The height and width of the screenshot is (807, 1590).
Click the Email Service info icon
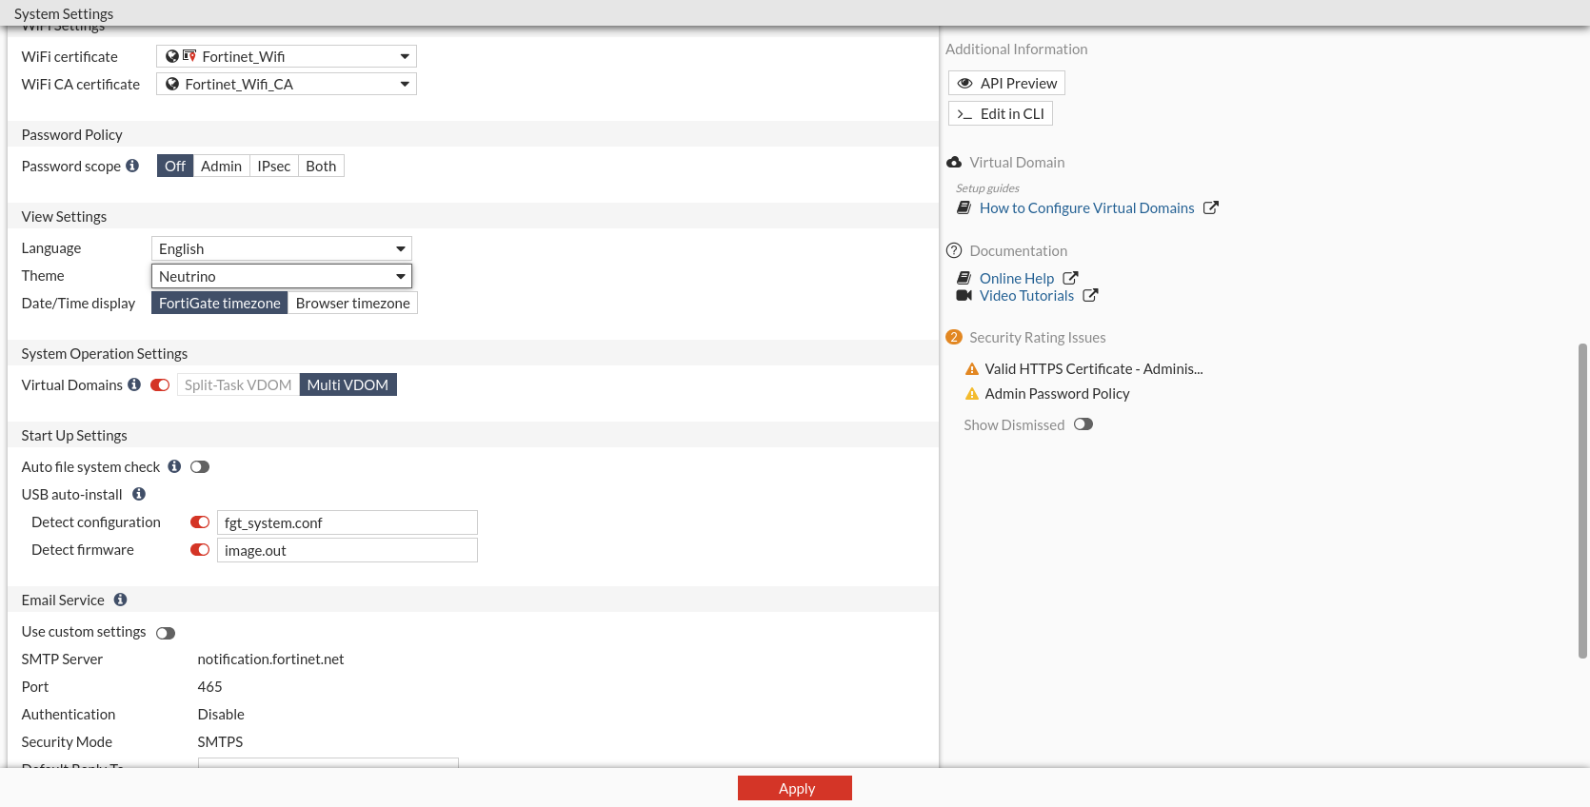(x=120, y=600)
